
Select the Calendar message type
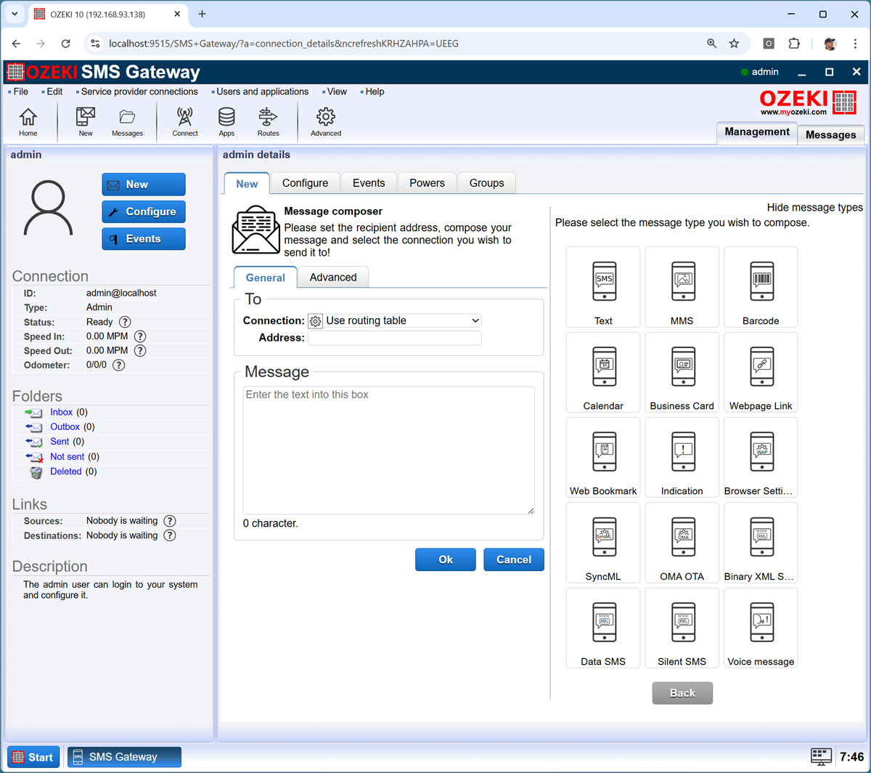[603, 372]
